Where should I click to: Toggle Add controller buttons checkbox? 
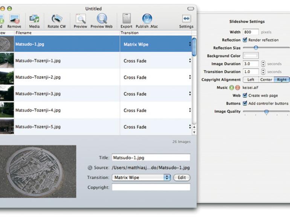point(245,103)
